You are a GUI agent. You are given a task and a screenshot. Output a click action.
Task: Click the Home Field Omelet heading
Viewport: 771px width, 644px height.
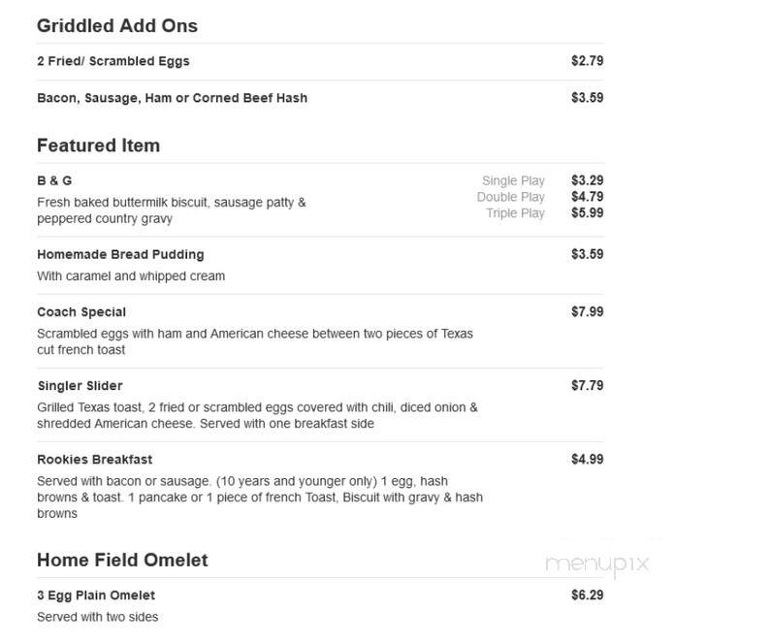click(122, 560)
